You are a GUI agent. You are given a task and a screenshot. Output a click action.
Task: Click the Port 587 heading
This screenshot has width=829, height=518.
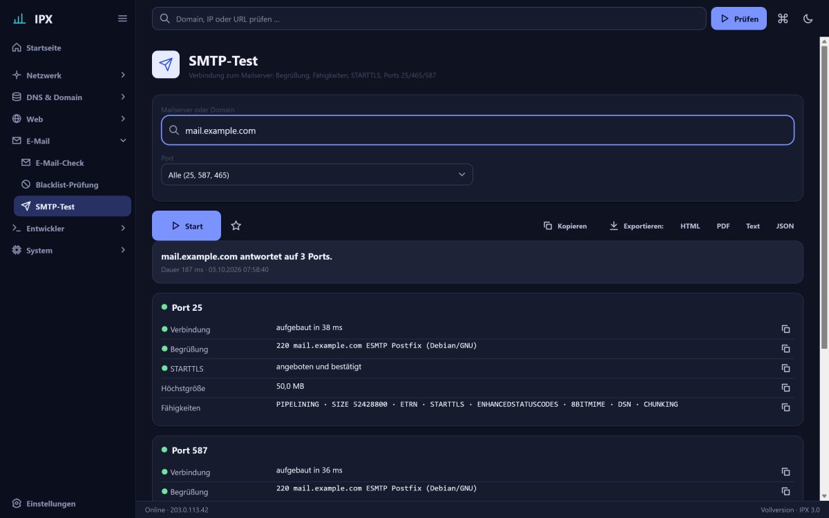pyautogui.click(x=190, y=450)
